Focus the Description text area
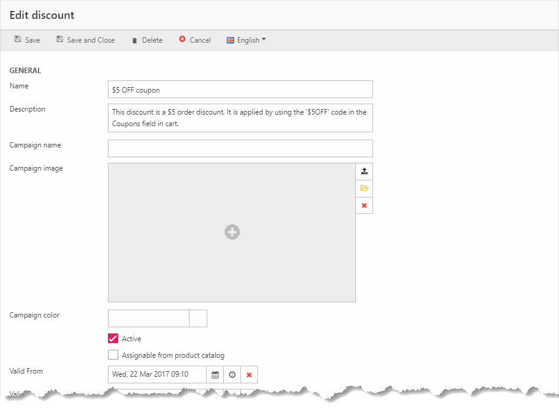Image resolution: width=559 pixels, height=412 pixels. coord(240,118)
